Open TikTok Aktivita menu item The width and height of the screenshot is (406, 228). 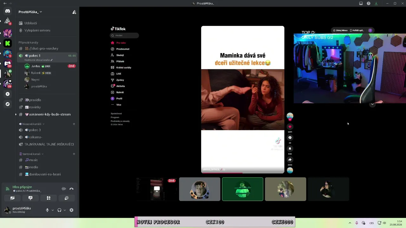tap(118, 86)
